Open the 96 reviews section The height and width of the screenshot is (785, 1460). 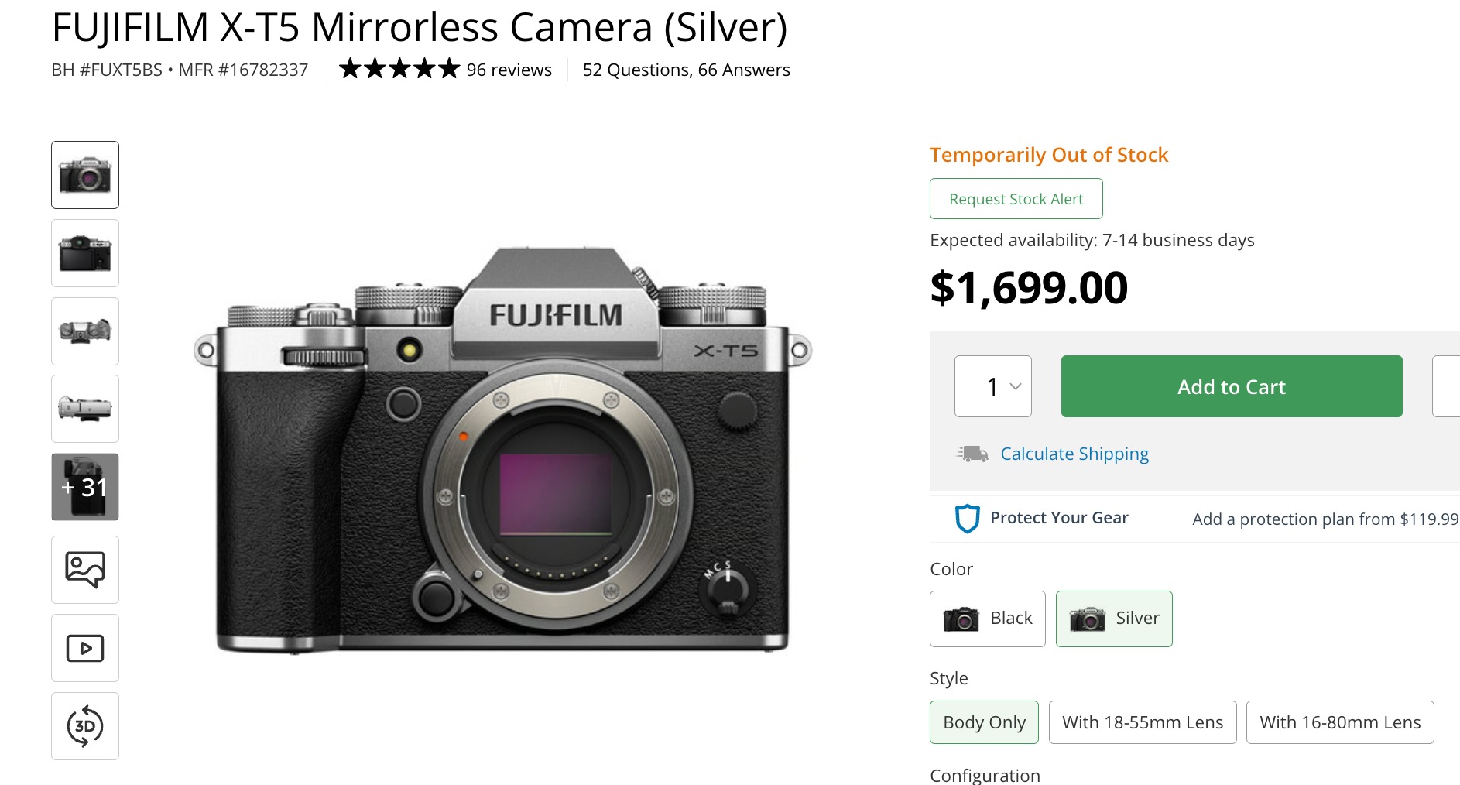[507, 69]
